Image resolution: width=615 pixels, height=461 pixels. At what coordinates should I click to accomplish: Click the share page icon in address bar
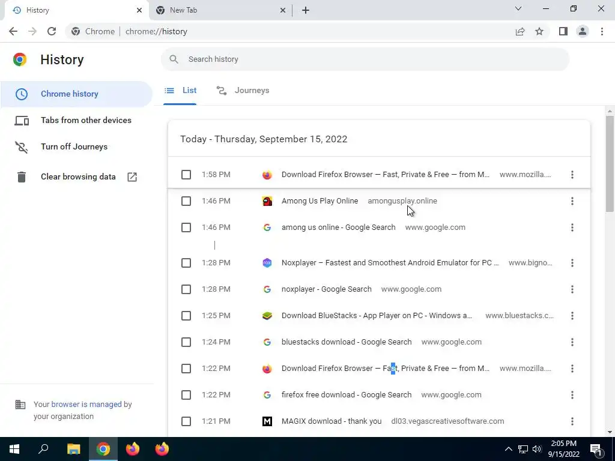coord(520,31)
